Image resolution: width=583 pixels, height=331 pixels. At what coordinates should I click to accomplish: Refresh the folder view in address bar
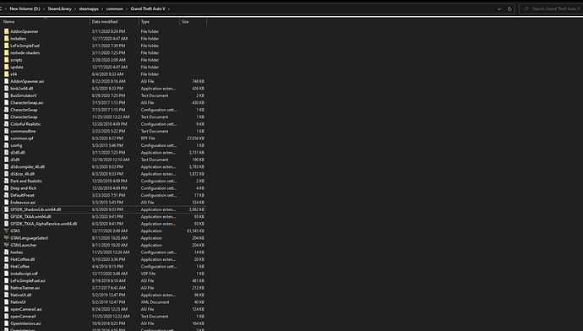tap(509, 9)
